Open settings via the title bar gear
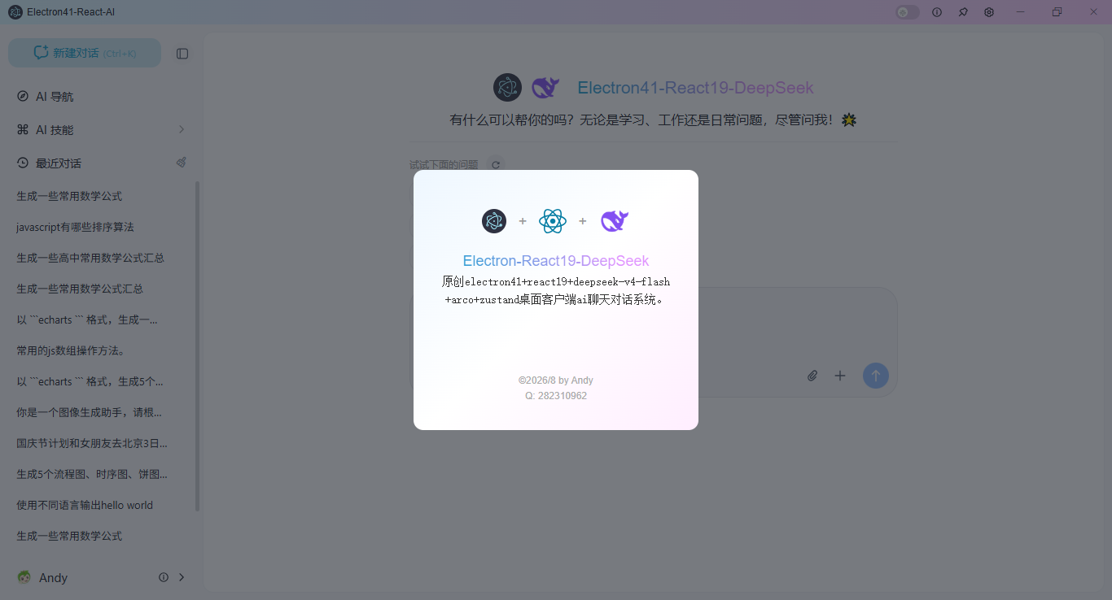 click(989, 12)
